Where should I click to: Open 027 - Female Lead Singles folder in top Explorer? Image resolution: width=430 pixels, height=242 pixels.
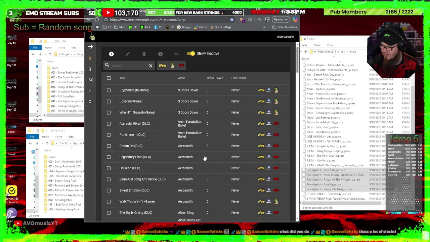point(66,82)
